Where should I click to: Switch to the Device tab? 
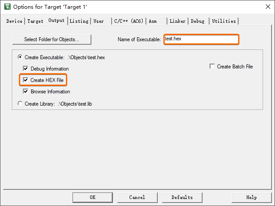[14, 21]
